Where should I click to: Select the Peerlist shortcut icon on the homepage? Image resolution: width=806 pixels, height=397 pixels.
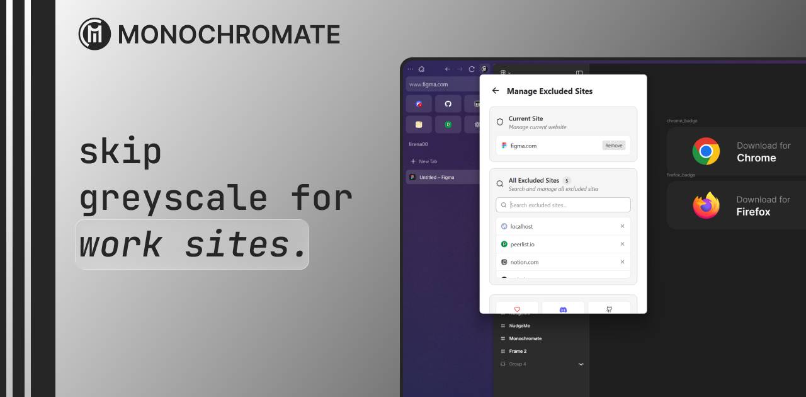448,124
